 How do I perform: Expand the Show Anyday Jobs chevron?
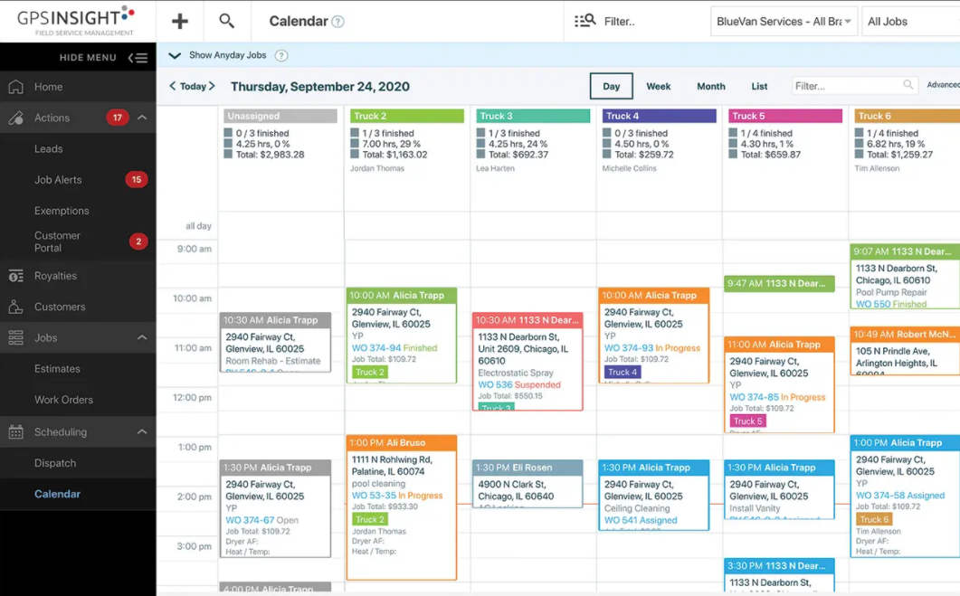(175, 55)
